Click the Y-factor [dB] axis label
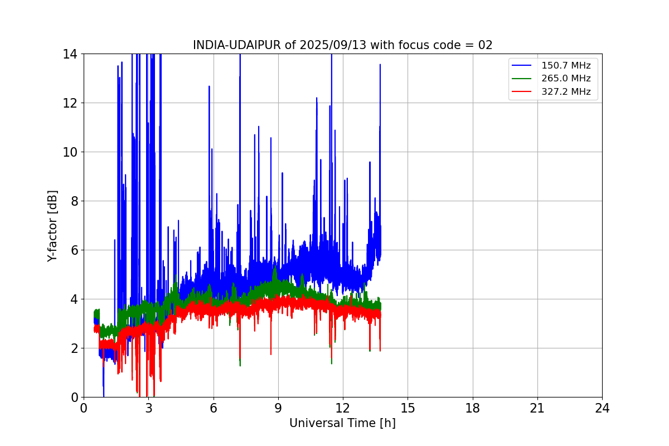 point(52,226)
